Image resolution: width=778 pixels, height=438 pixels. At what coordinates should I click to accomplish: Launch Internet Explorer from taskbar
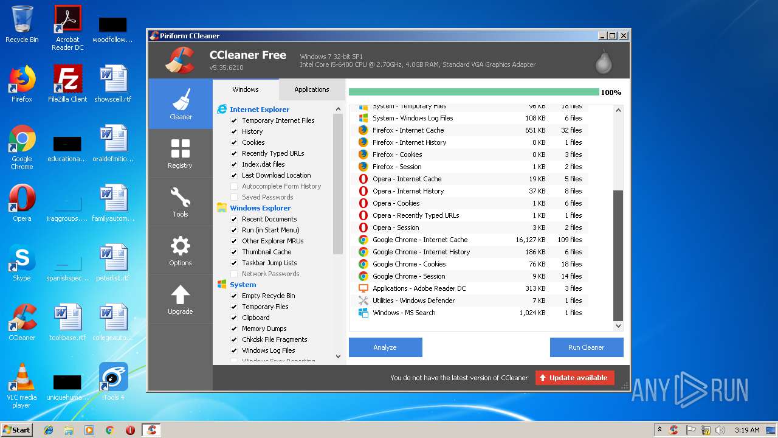coord(49,430)
